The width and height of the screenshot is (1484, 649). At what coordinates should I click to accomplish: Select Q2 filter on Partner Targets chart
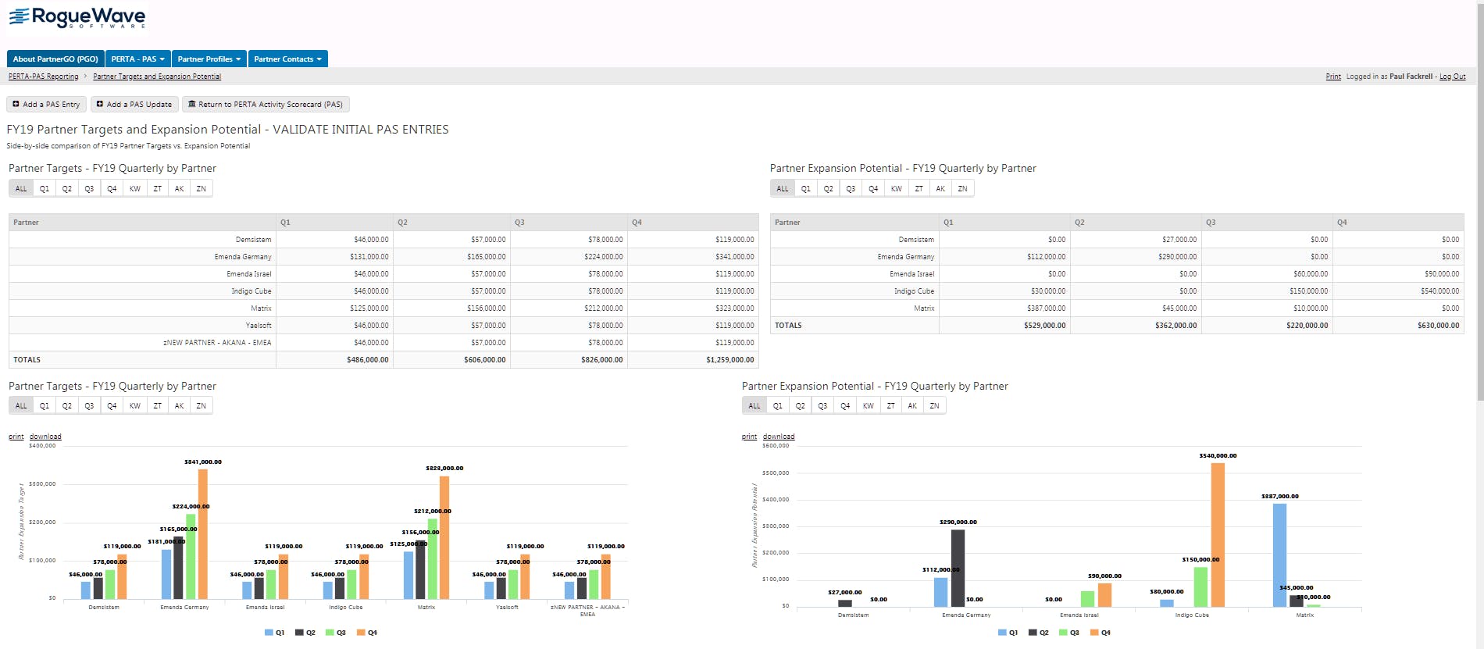[67, 405]
